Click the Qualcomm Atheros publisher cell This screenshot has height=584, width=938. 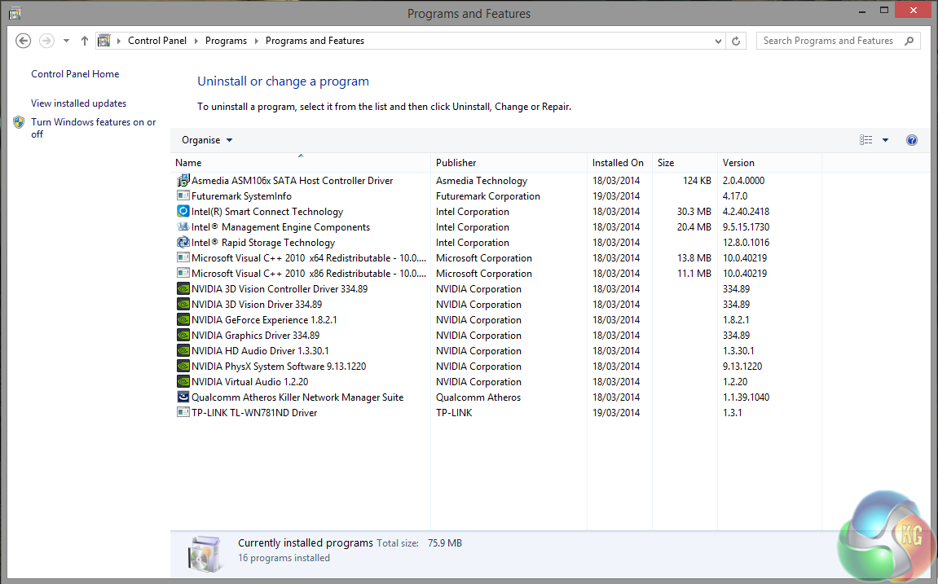click(x=478, y=397)
